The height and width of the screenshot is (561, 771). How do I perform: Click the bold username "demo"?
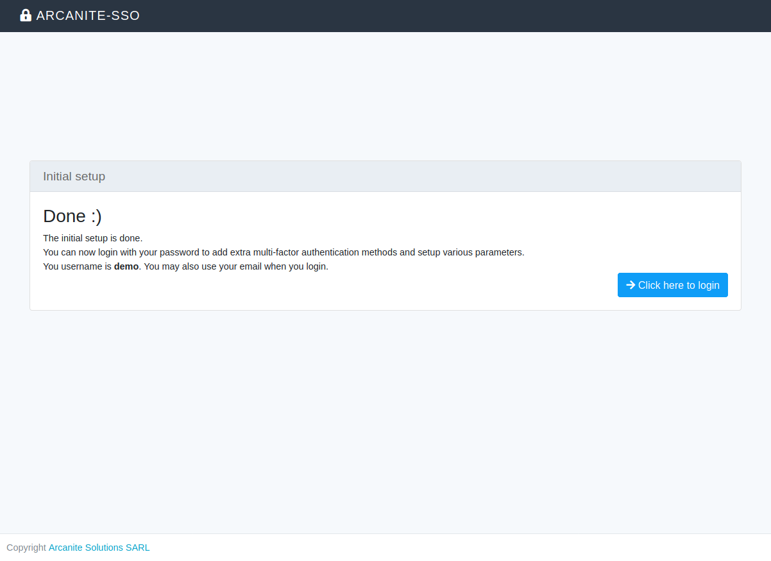point(126,266)
